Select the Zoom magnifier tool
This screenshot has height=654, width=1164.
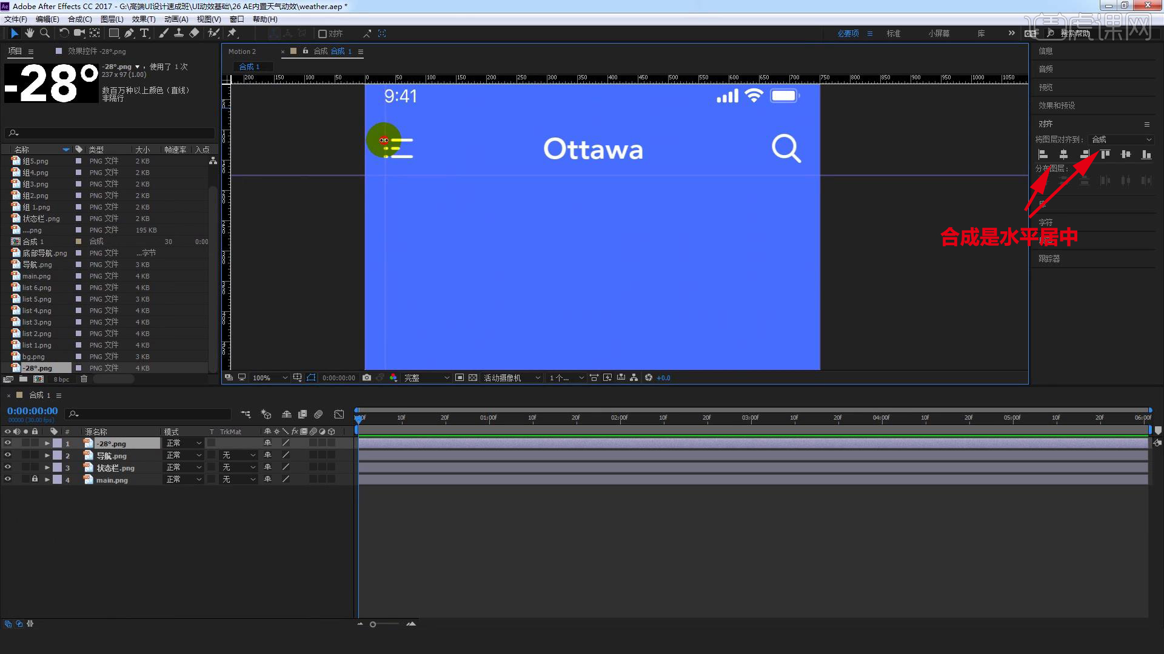point(44,33)
